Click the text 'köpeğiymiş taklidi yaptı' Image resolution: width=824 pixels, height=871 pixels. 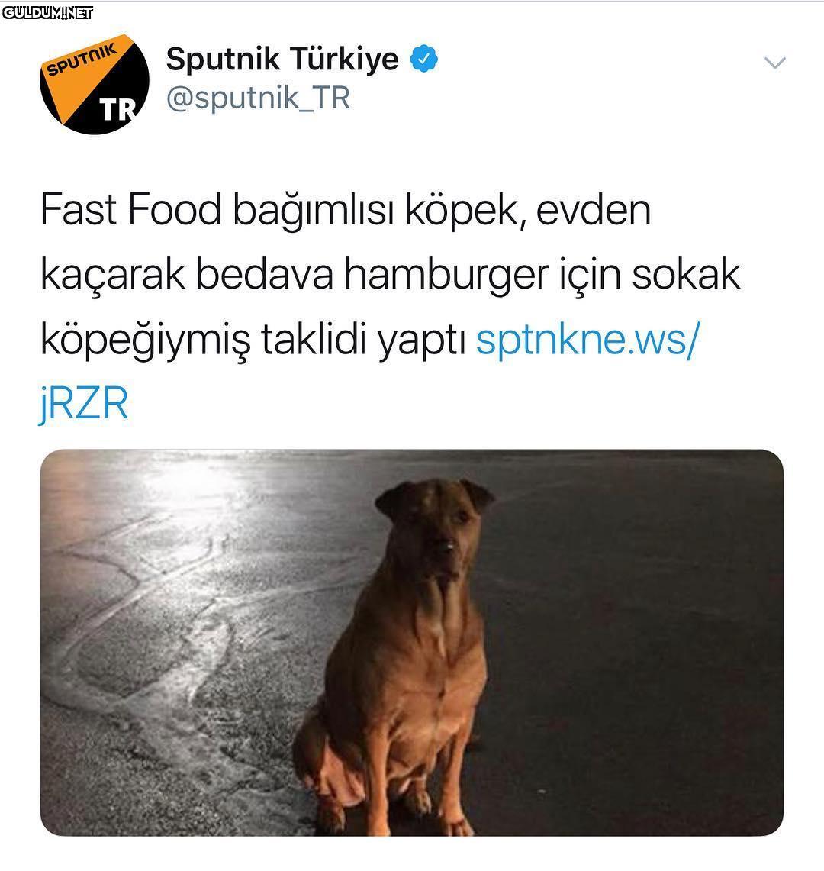253,340
